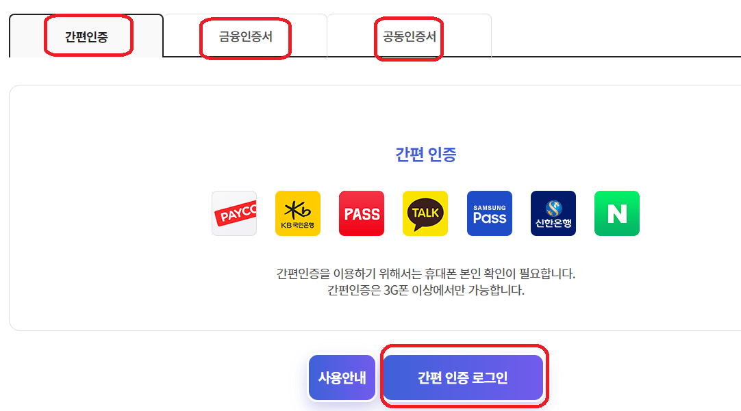Select the KakaoTalk TALK icon

(425, 213)
